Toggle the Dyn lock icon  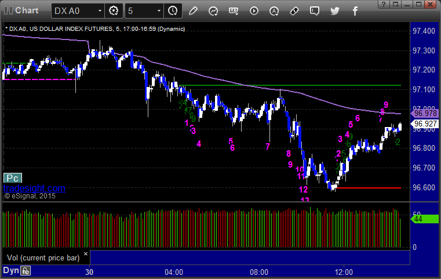tap(25, 271)
